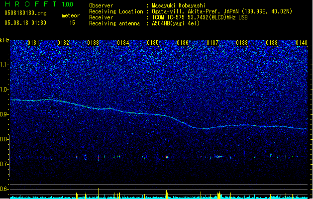Click the meteor count value 15

(x=72, y=23)
